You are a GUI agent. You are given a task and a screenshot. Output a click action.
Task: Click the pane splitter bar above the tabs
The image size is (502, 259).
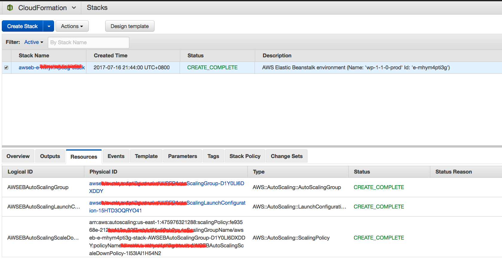coord(252,146)
